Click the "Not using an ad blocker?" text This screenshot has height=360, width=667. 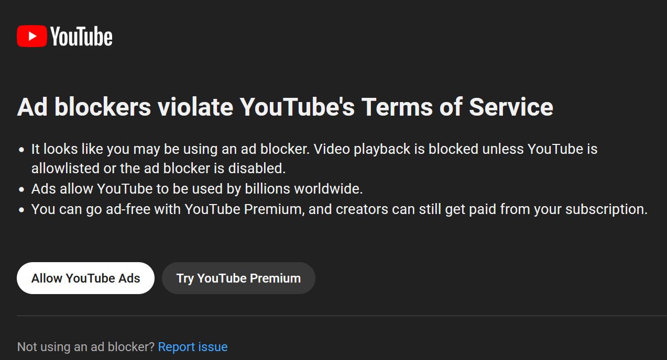pos(86,347)
